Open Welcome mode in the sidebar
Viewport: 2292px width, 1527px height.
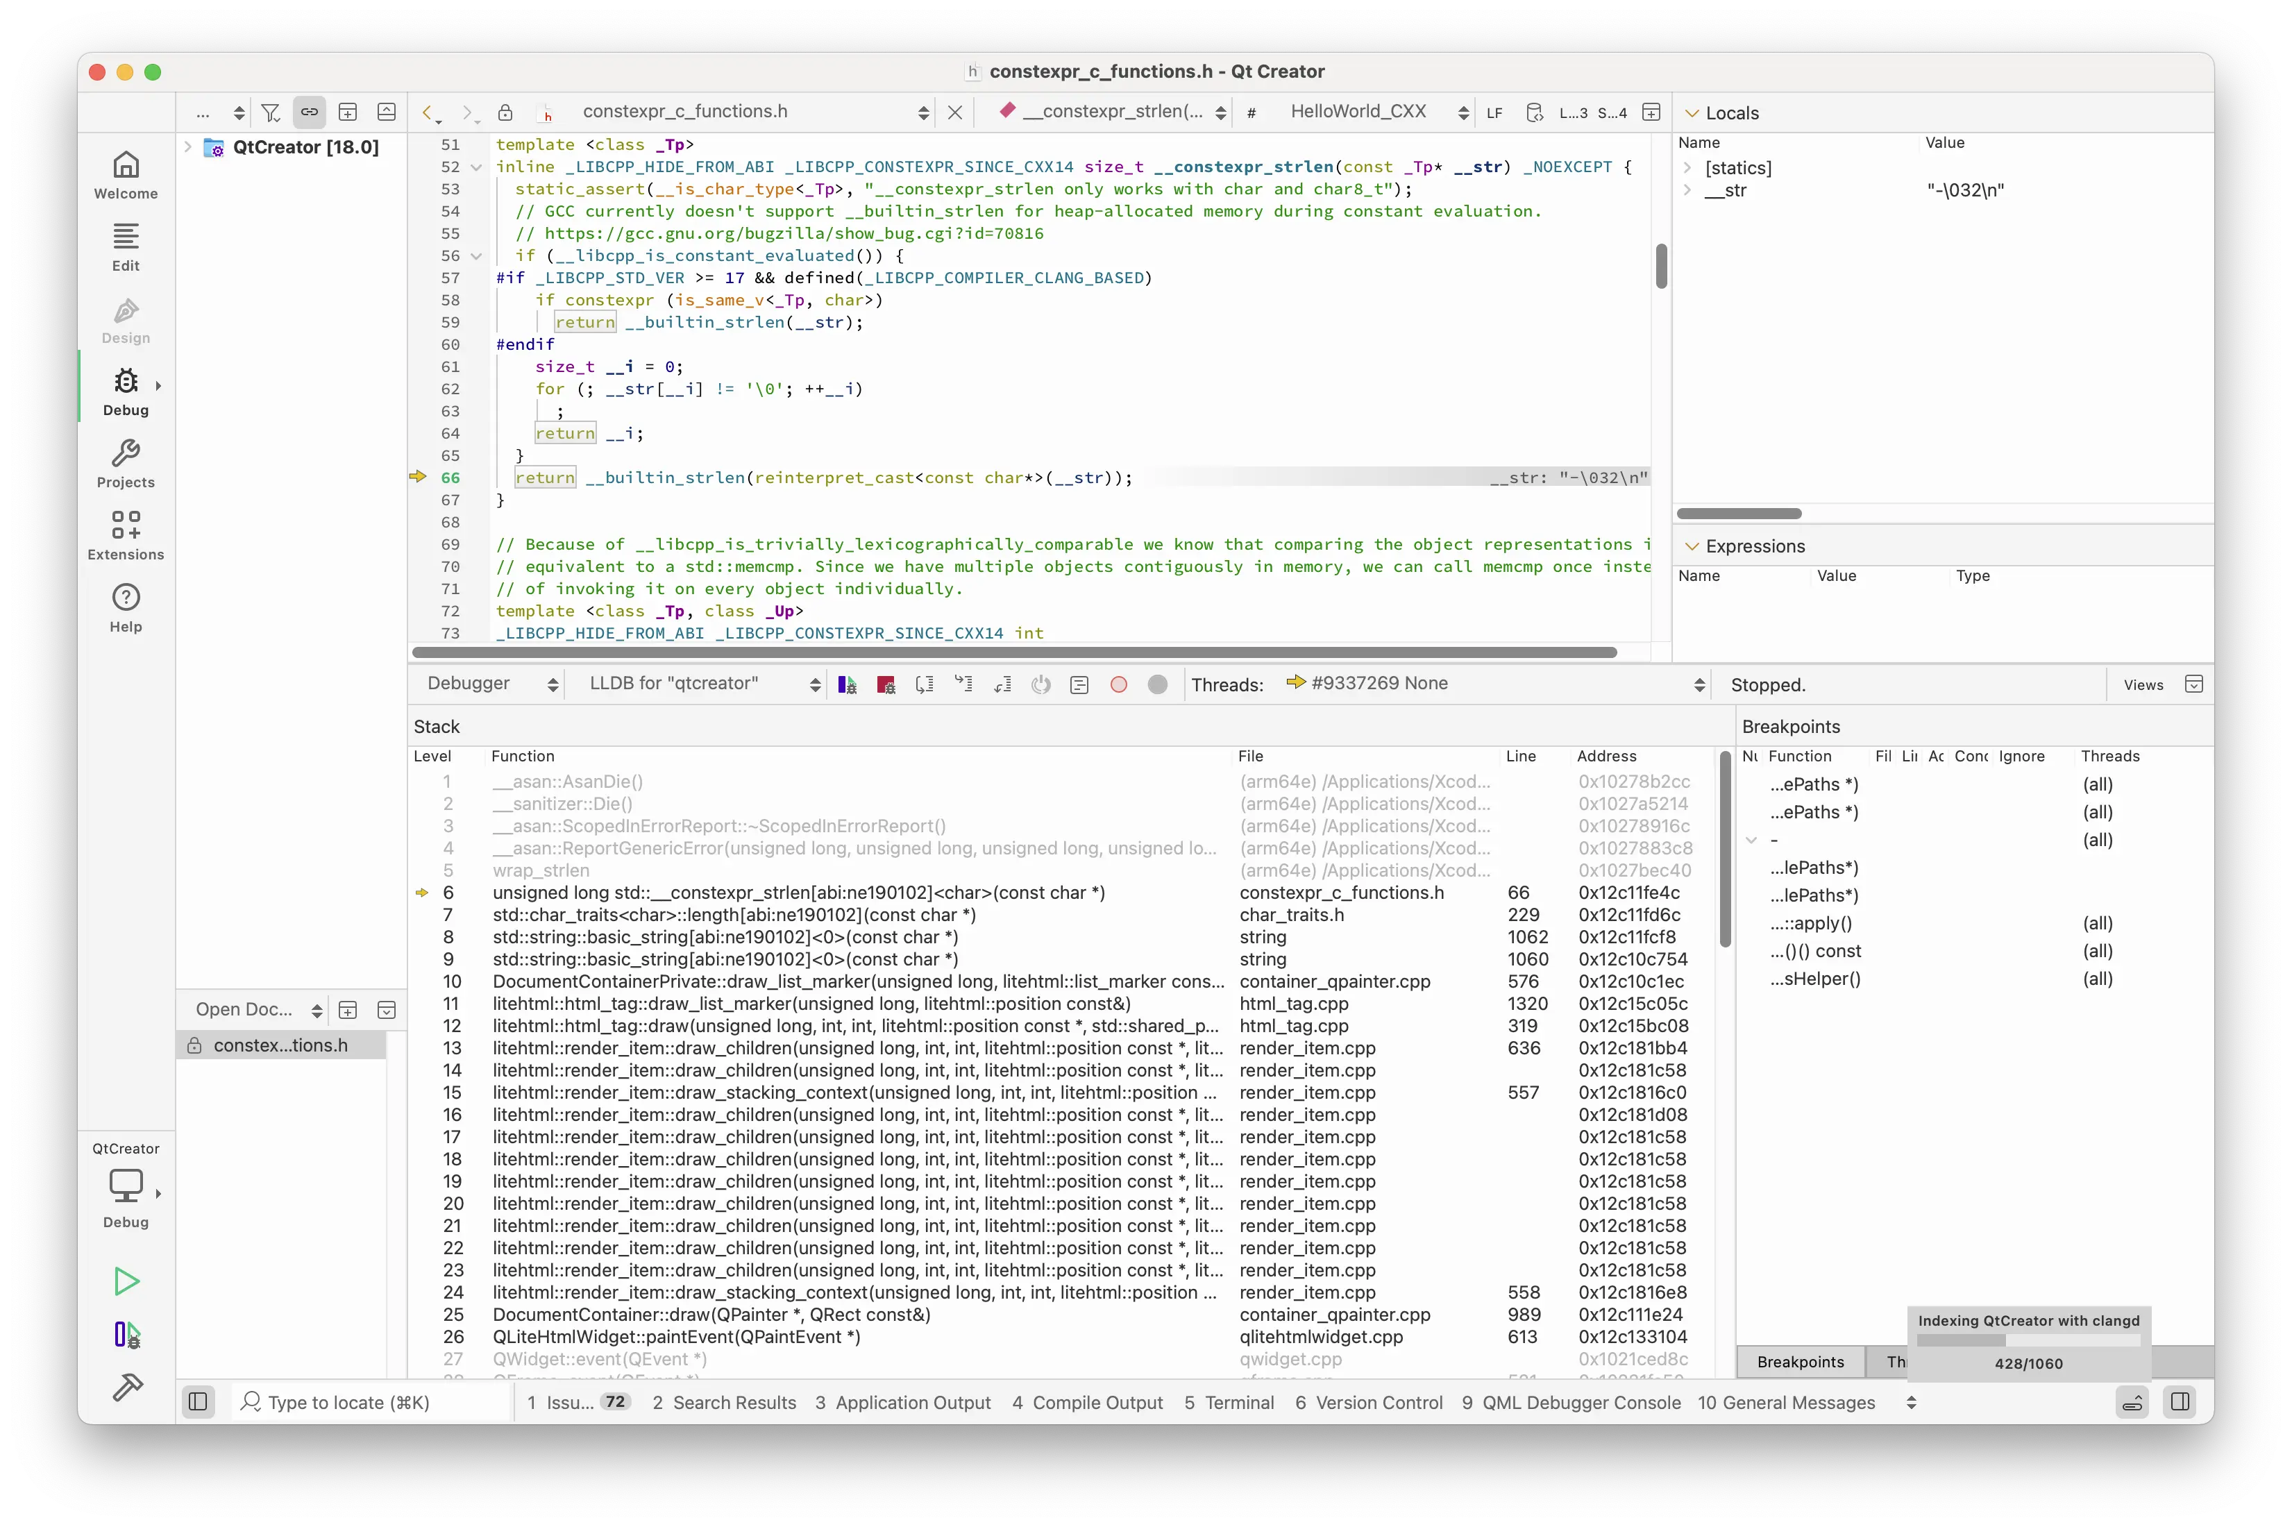pos(126,176)
